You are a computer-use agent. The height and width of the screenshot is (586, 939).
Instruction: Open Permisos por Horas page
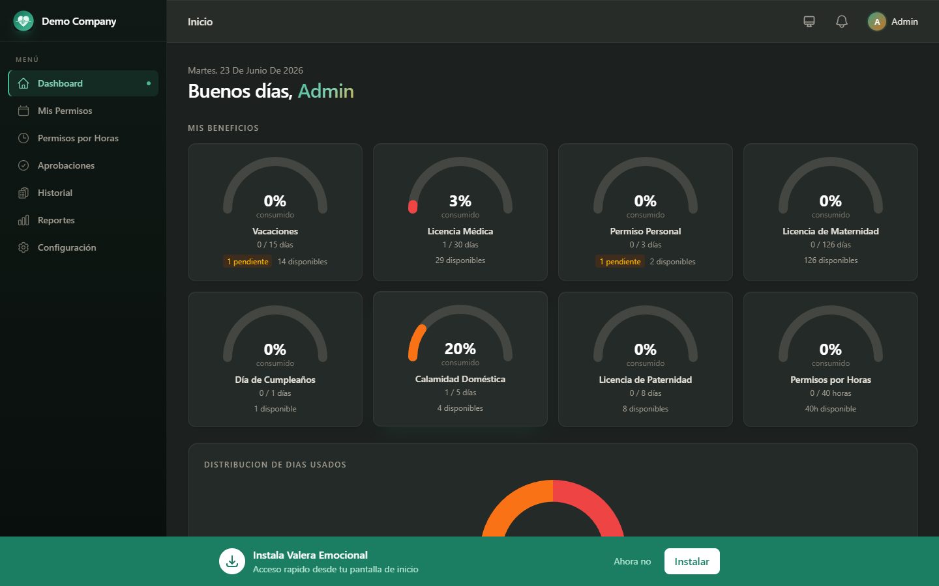(83, 138)
